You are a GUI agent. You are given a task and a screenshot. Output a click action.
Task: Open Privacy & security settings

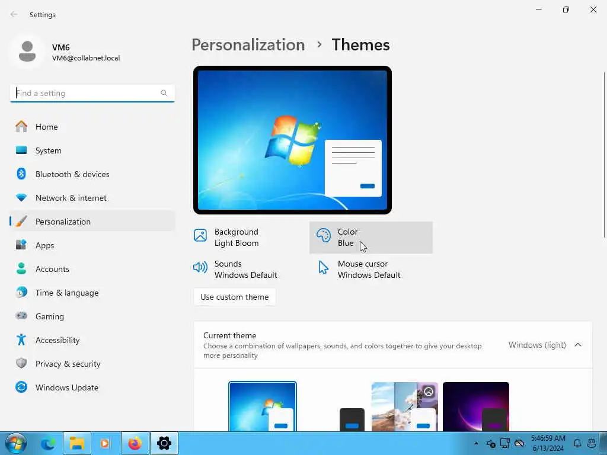[x=92, y=364]
